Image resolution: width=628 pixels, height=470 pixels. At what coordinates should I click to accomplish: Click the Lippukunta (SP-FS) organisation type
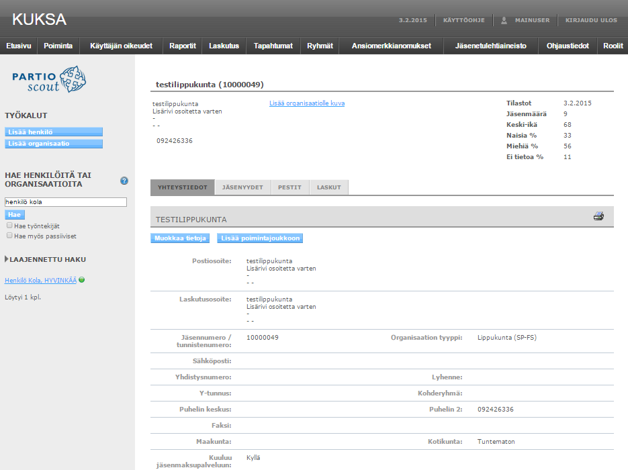(x=506, y=338)
